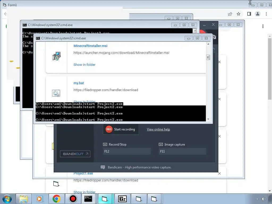Click the launcher.mojang.com download URL
This screenshot has height=204, width=272.
(x=121, y=53)
